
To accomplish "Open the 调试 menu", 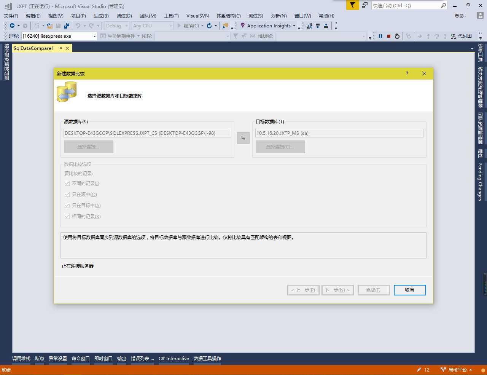I will click(124, 16).
